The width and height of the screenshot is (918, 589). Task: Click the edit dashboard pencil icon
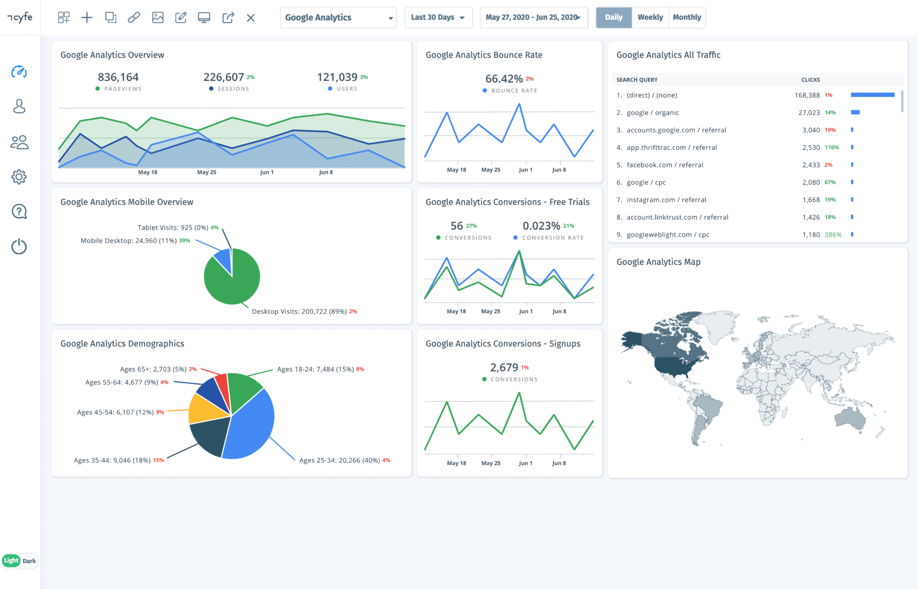(x=181, y=17)
